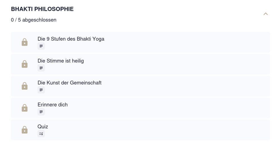
Task: Click the lock icon beside Erinnere dich
Action: point(25,108)
